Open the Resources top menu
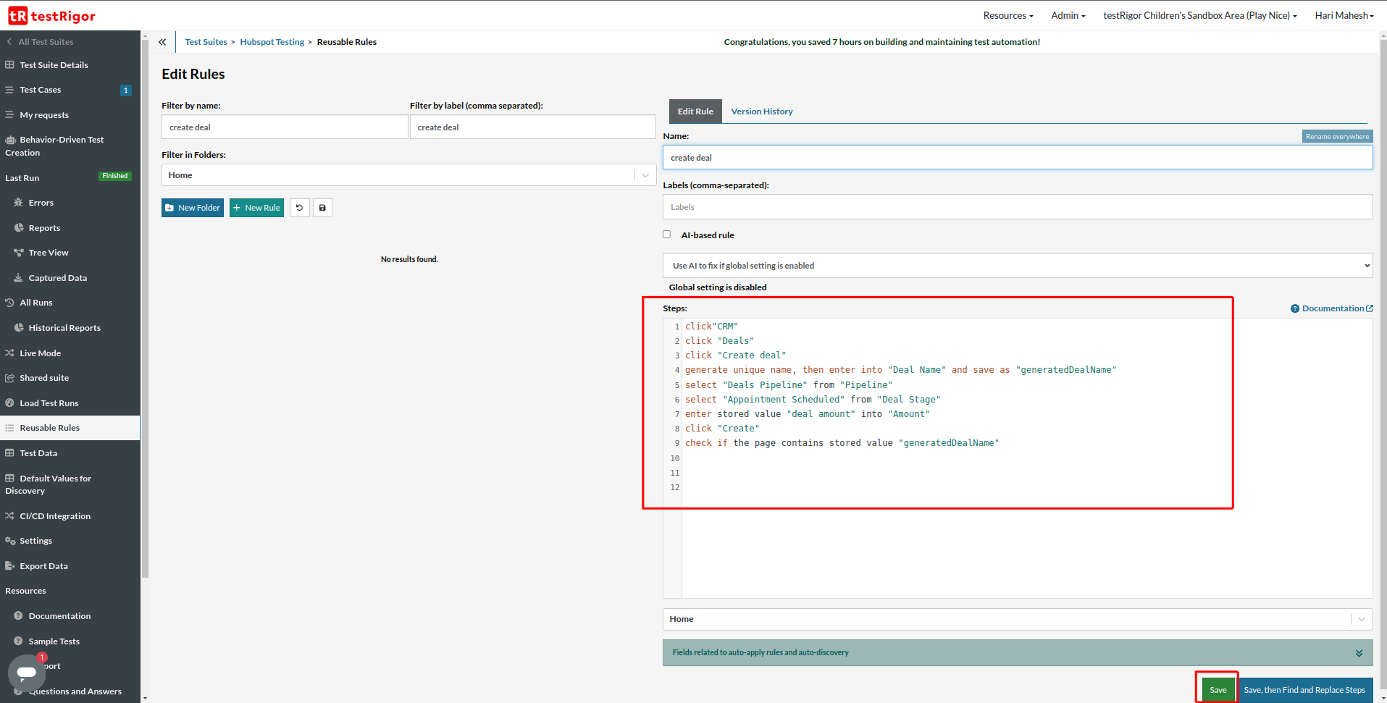Screen dimensions: 1387x703 pyautogui.click(x=1007, y=15)
